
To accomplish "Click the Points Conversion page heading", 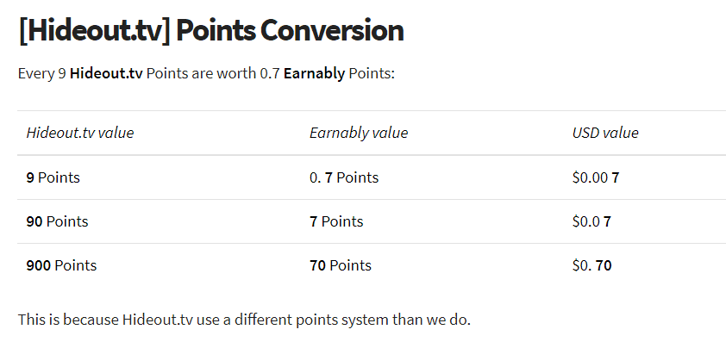I will coord(211,31).
